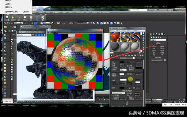Click the material type button beside the name field

[139, 58]
